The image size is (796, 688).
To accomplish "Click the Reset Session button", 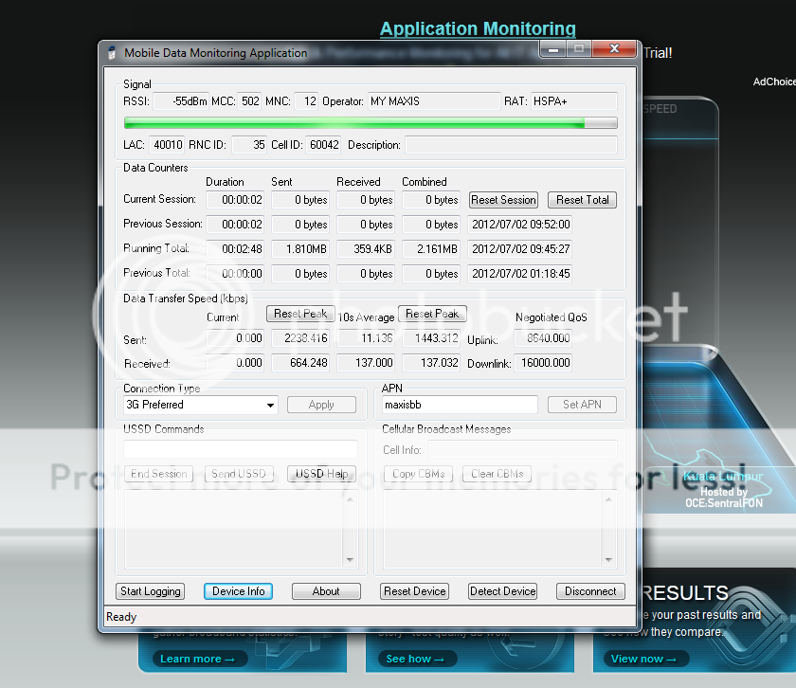I will [503, 200].
